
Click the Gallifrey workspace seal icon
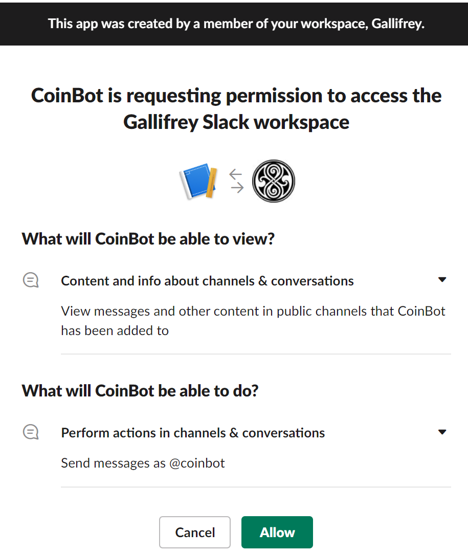coord(273,181)
